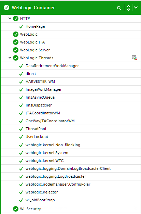Click weblogic.logging.DomainLogBroadcasterClient entry
Viewport: 141px width, 214px height.
68,168
